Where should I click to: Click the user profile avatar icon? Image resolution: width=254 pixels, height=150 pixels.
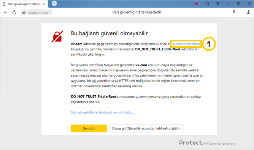pyautogui.click(x=197, y=3)
